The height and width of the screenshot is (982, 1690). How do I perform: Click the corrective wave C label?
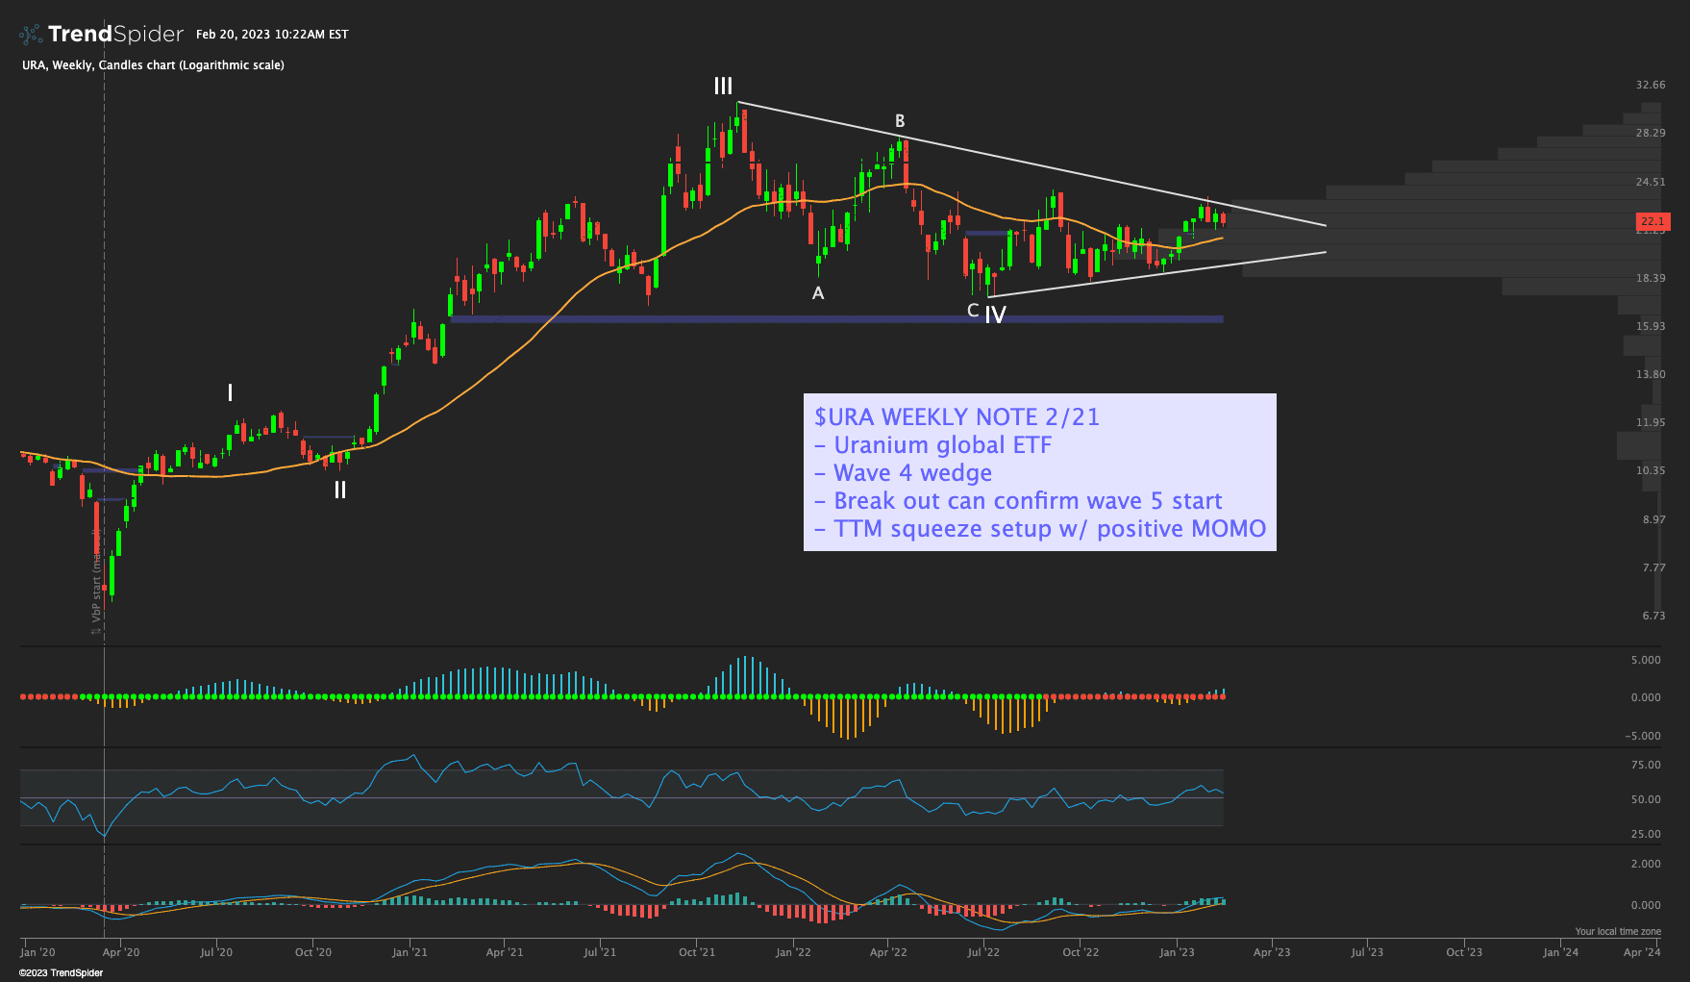973,310
